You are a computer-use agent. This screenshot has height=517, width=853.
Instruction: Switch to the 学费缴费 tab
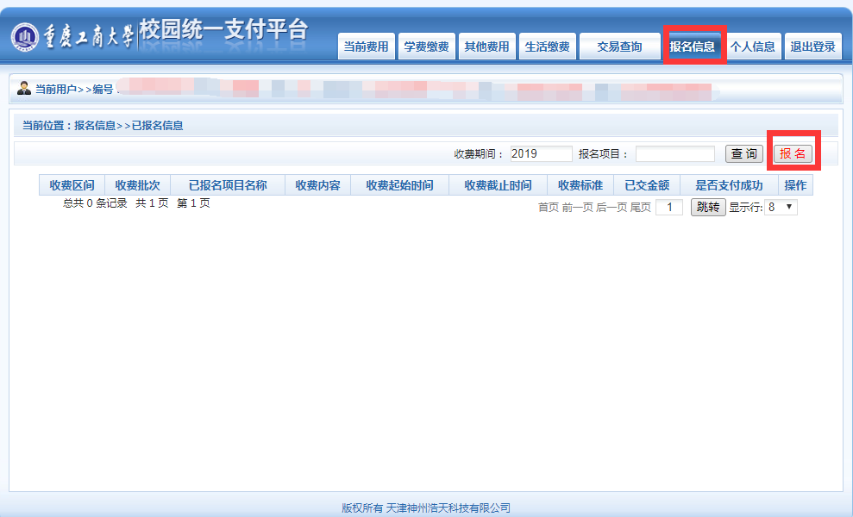tap(426, 47)
